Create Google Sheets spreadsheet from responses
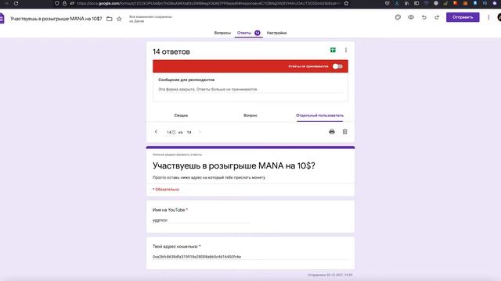This screenshot has width=501, height=281. (x=333, y=50)
